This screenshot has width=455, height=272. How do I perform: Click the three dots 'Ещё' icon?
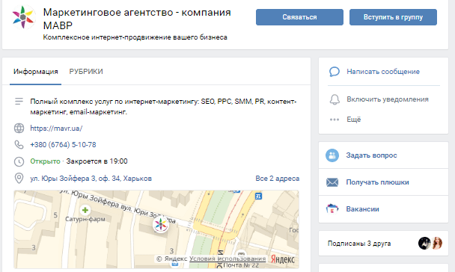pos(335,120)
